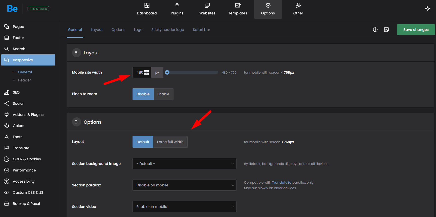Open the Websites stacked-windows icon

(207, 5)
